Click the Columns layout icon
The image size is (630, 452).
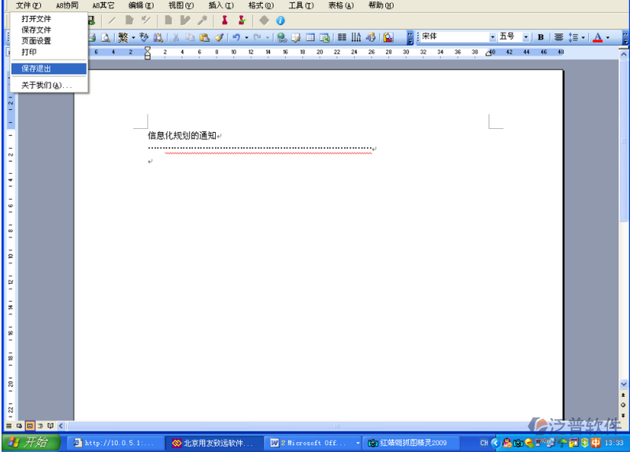[342, 37]
